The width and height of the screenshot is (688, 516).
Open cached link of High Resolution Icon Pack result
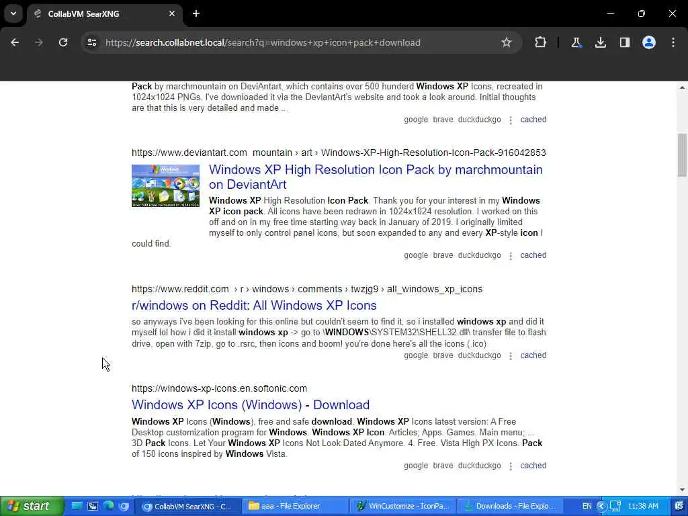[533, 255]
